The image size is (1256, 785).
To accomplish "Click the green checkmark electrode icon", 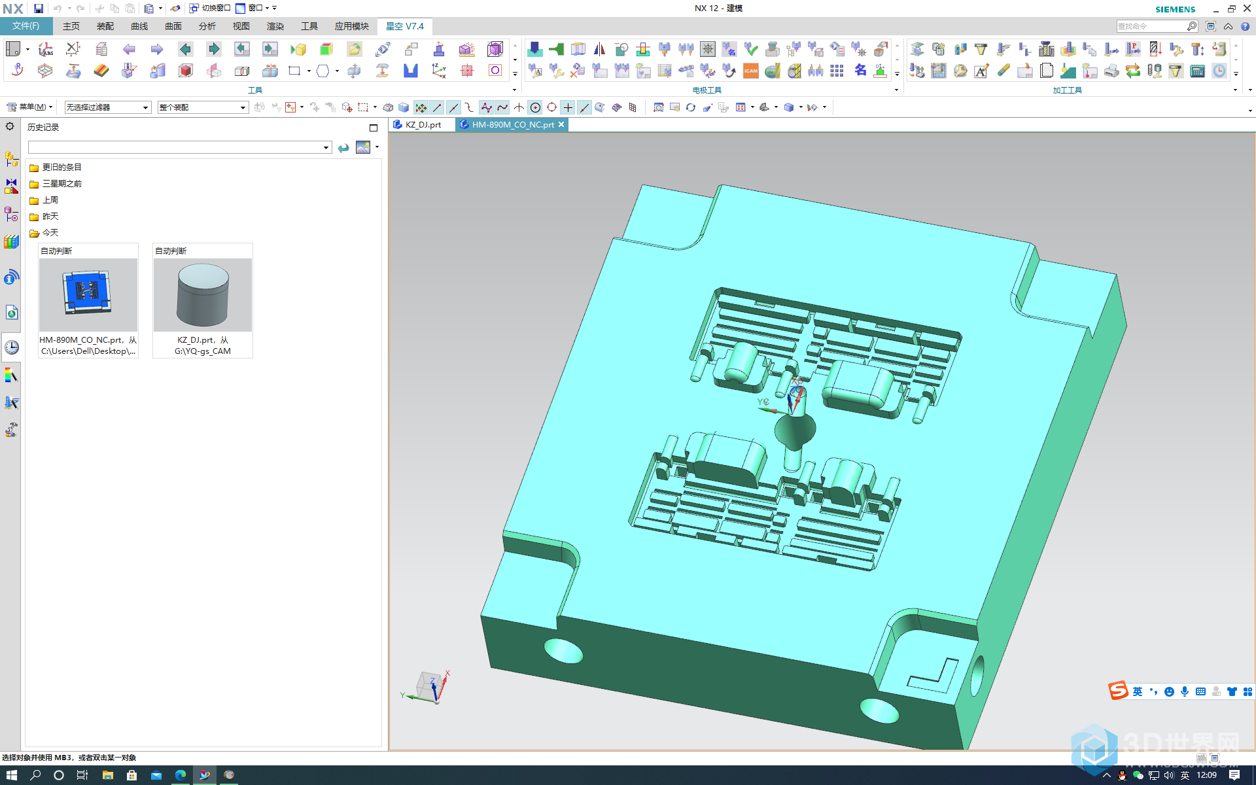I will [751, 49].
